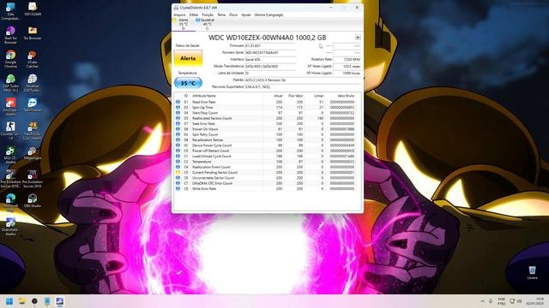Click the Padrão ACS-3 value field
The height and width of the screenshot is (308, 549).
(x=303, y=80)
